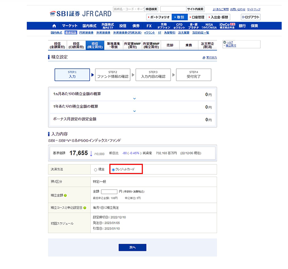Click the サイト内検索 button
This screenshot has width=288, height=269.
(x=195, y=9)
